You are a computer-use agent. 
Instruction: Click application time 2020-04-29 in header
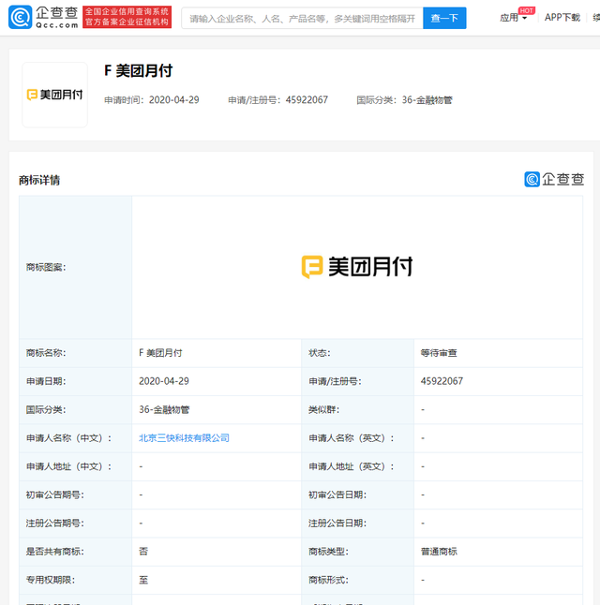173,100
